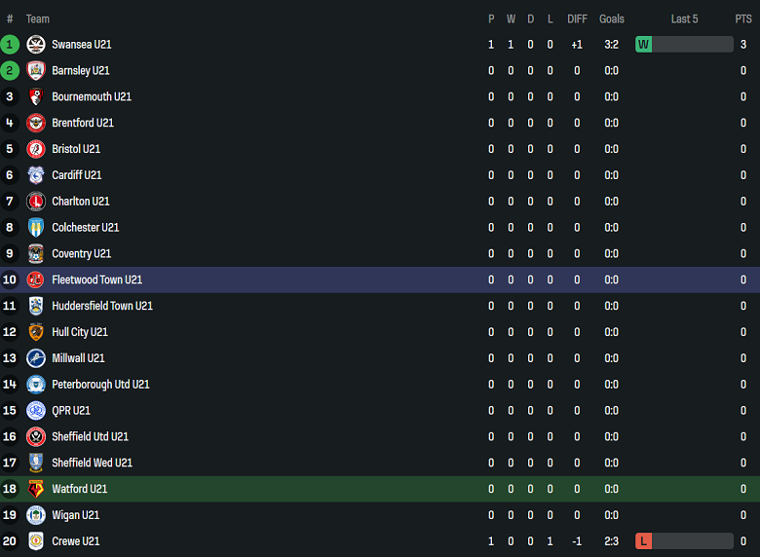Viewport: 760px width, 557px height.
Task: Select the Last 5 column header
Action: 684,19
